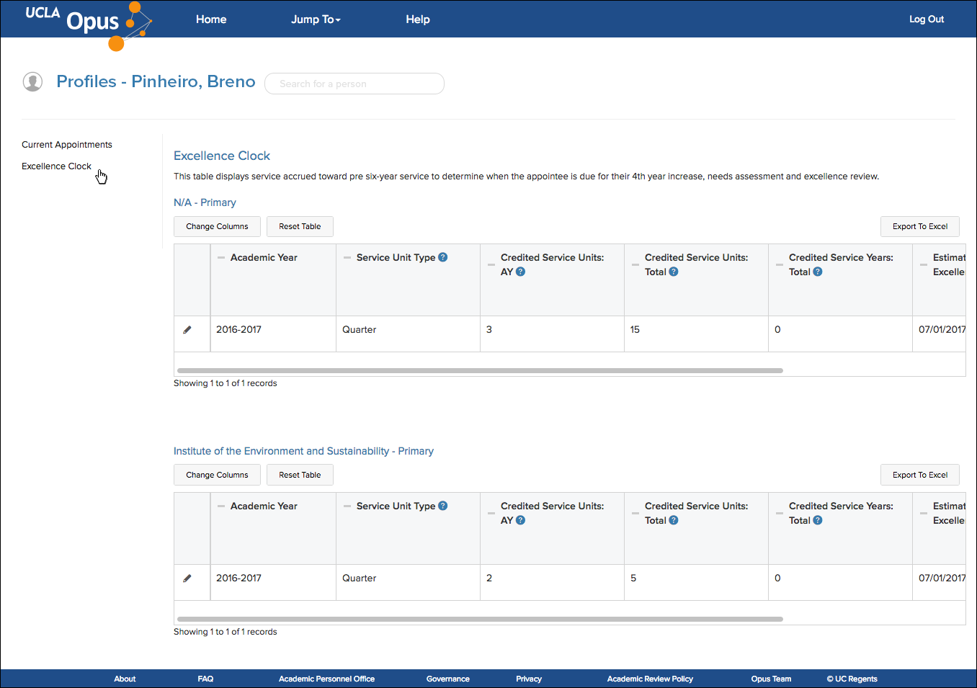Open help for Service Unit Type in Institute table
977x688 pixels.
point(443,506)
